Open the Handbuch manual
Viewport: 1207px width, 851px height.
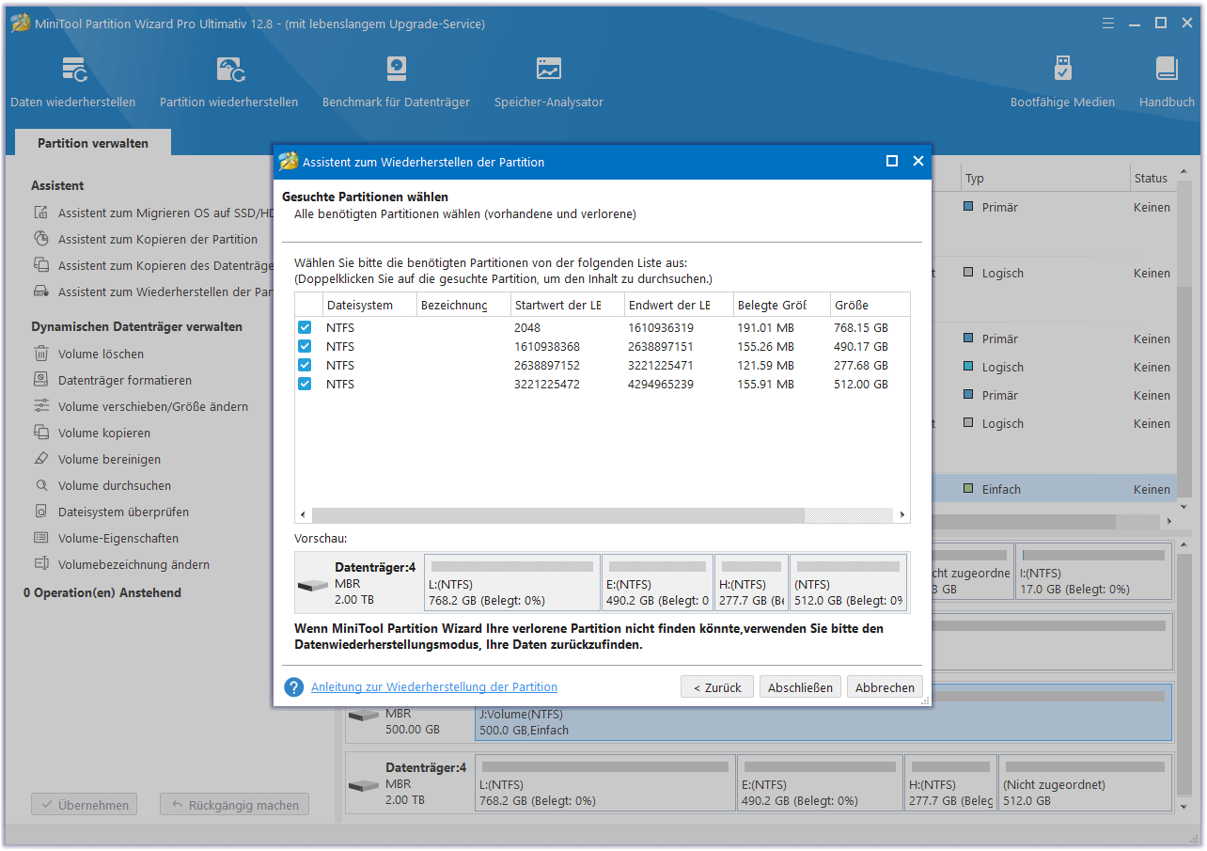[1167, 83]
